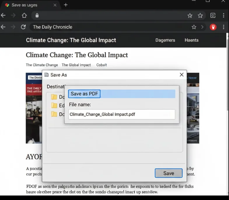The width and height of the screenshot is (229, 200).
Task: Open the three-dot menu beside the red extension icon
Action: pyautogui.click(x=223, y=27)
